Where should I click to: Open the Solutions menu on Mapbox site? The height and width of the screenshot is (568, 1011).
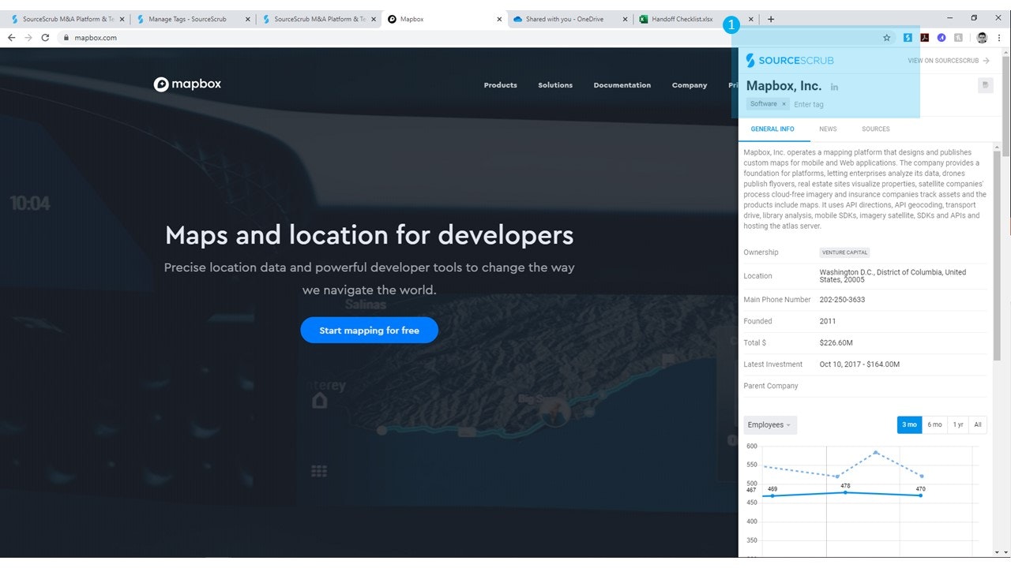tap(555, 85)
